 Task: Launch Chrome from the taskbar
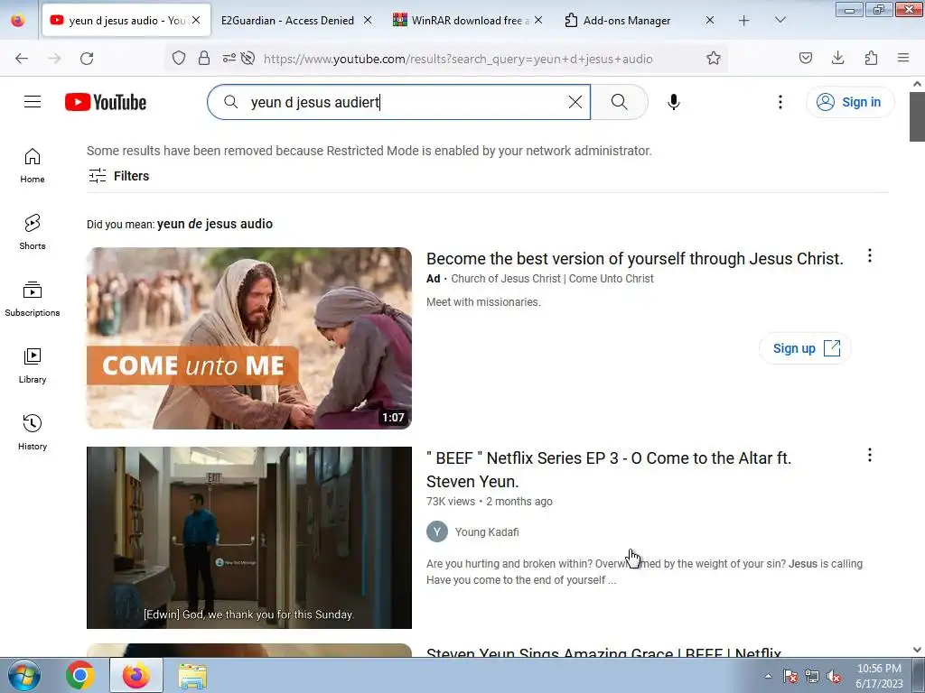pos(79,675)
